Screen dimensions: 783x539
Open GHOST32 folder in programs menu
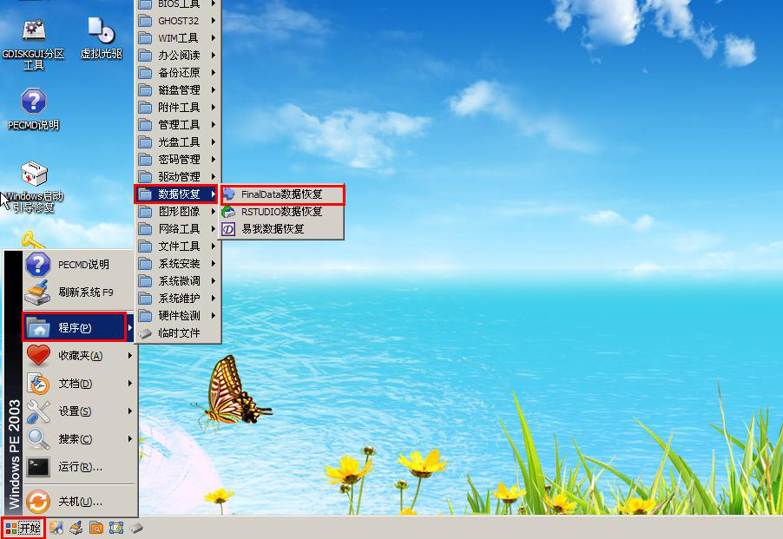point(178,21)
